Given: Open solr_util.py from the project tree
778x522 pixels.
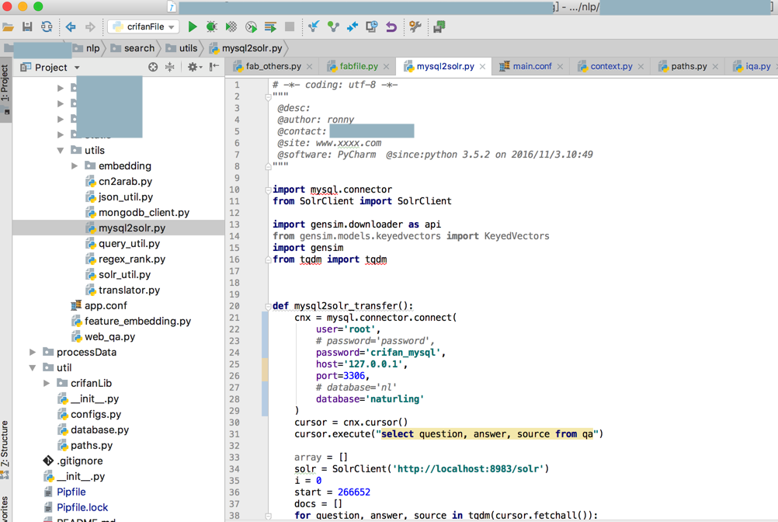Looking at the screenshot, I should 124,275.
